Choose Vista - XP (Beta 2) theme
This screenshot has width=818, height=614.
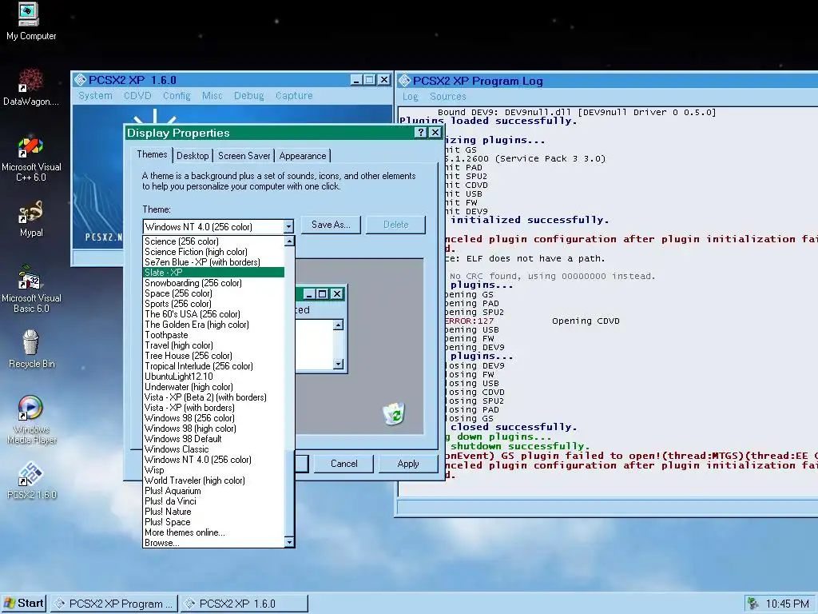214,397
